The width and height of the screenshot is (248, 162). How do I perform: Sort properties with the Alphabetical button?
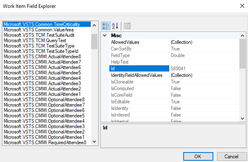click(x=115, y=26)
